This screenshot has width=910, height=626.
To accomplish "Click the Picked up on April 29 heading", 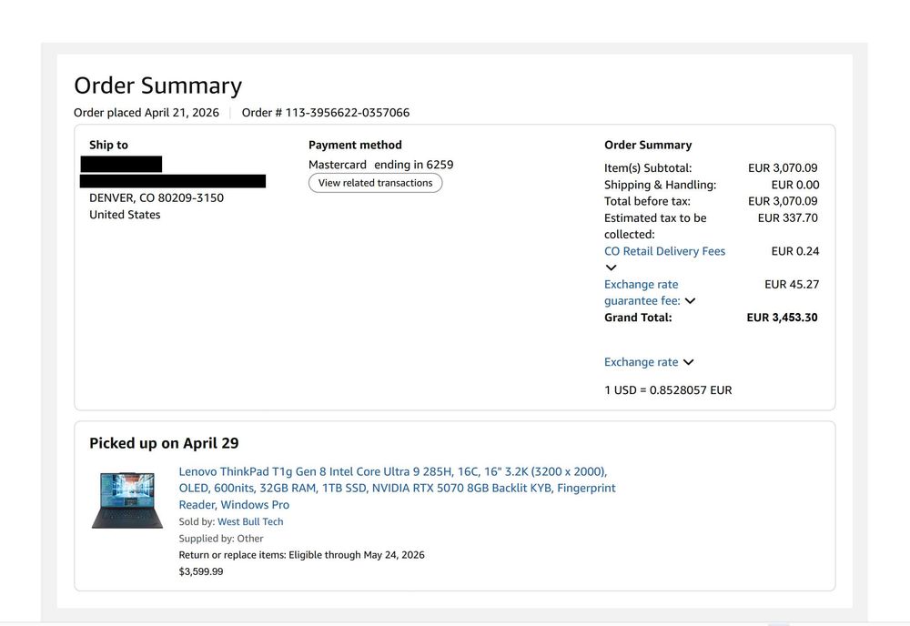I will (x=164, y=443).
